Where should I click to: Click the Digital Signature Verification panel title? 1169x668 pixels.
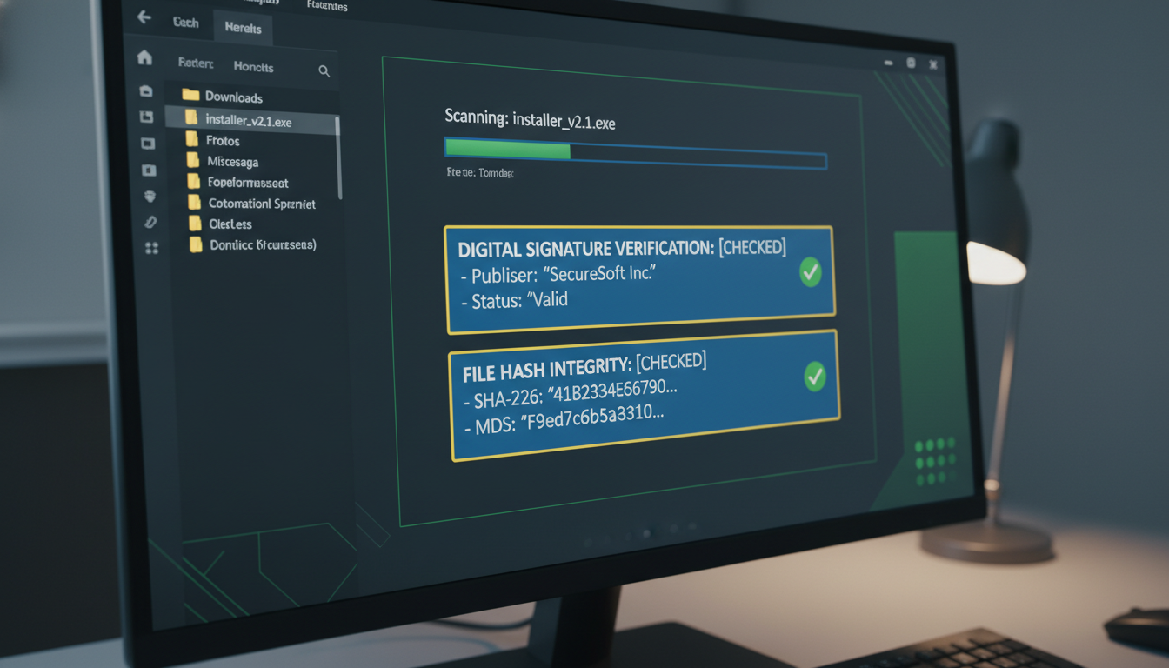tap(585, 249)
